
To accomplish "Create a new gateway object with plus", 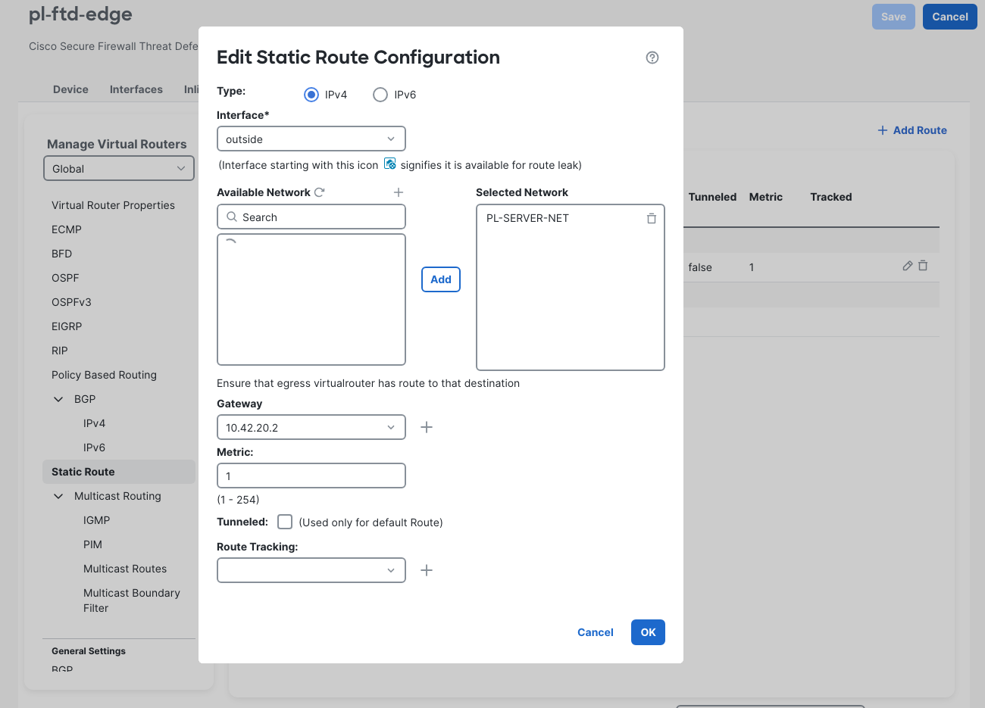I will 427,427.
